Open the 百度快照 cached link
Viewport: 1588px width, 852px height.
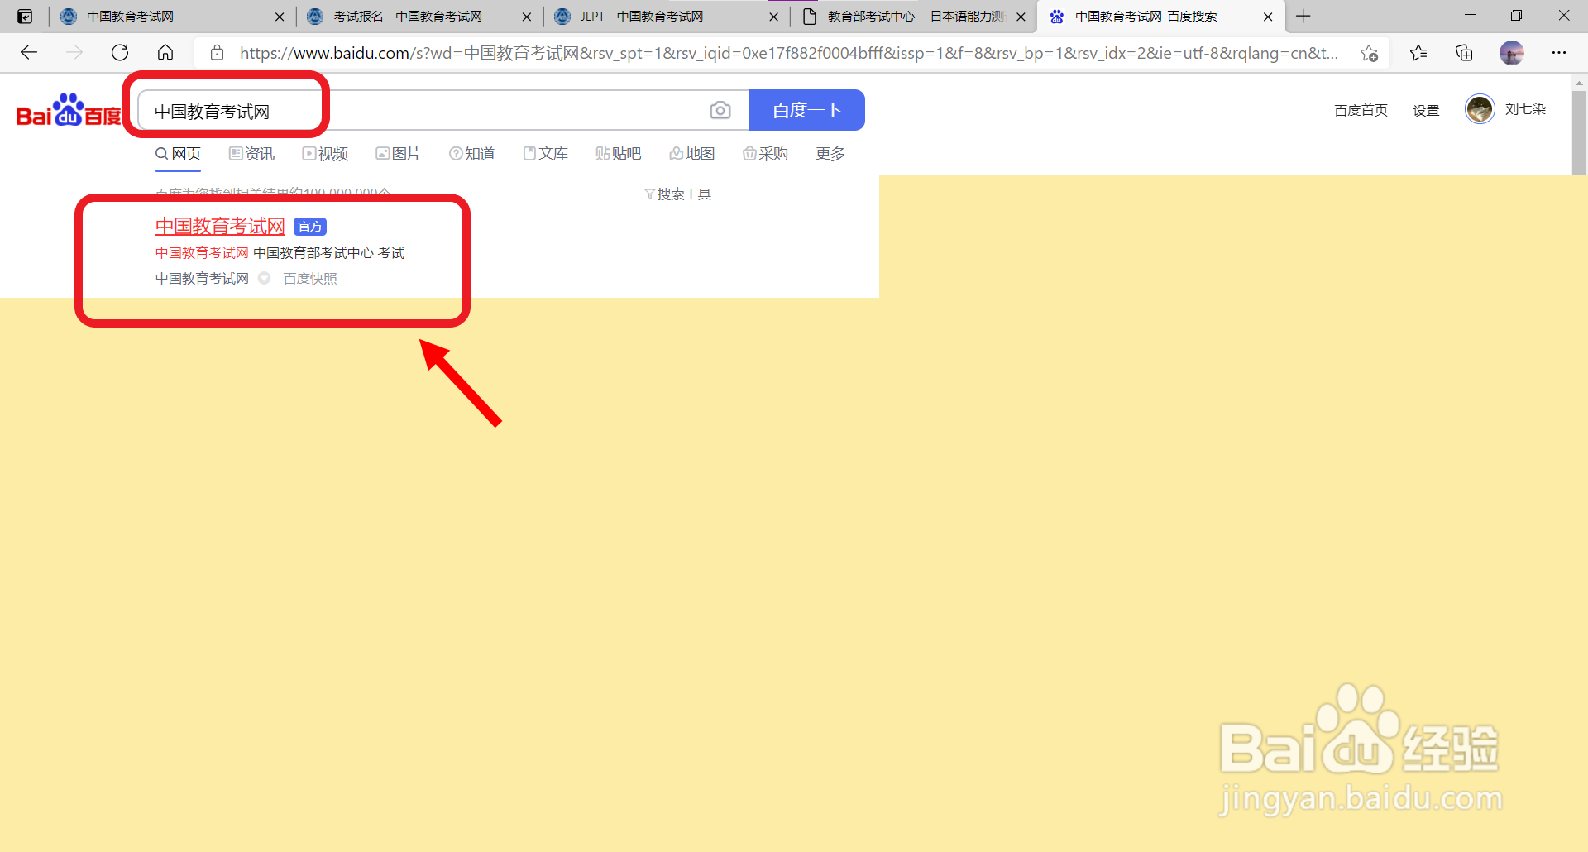pyautogui.click(x=310, y=279)
